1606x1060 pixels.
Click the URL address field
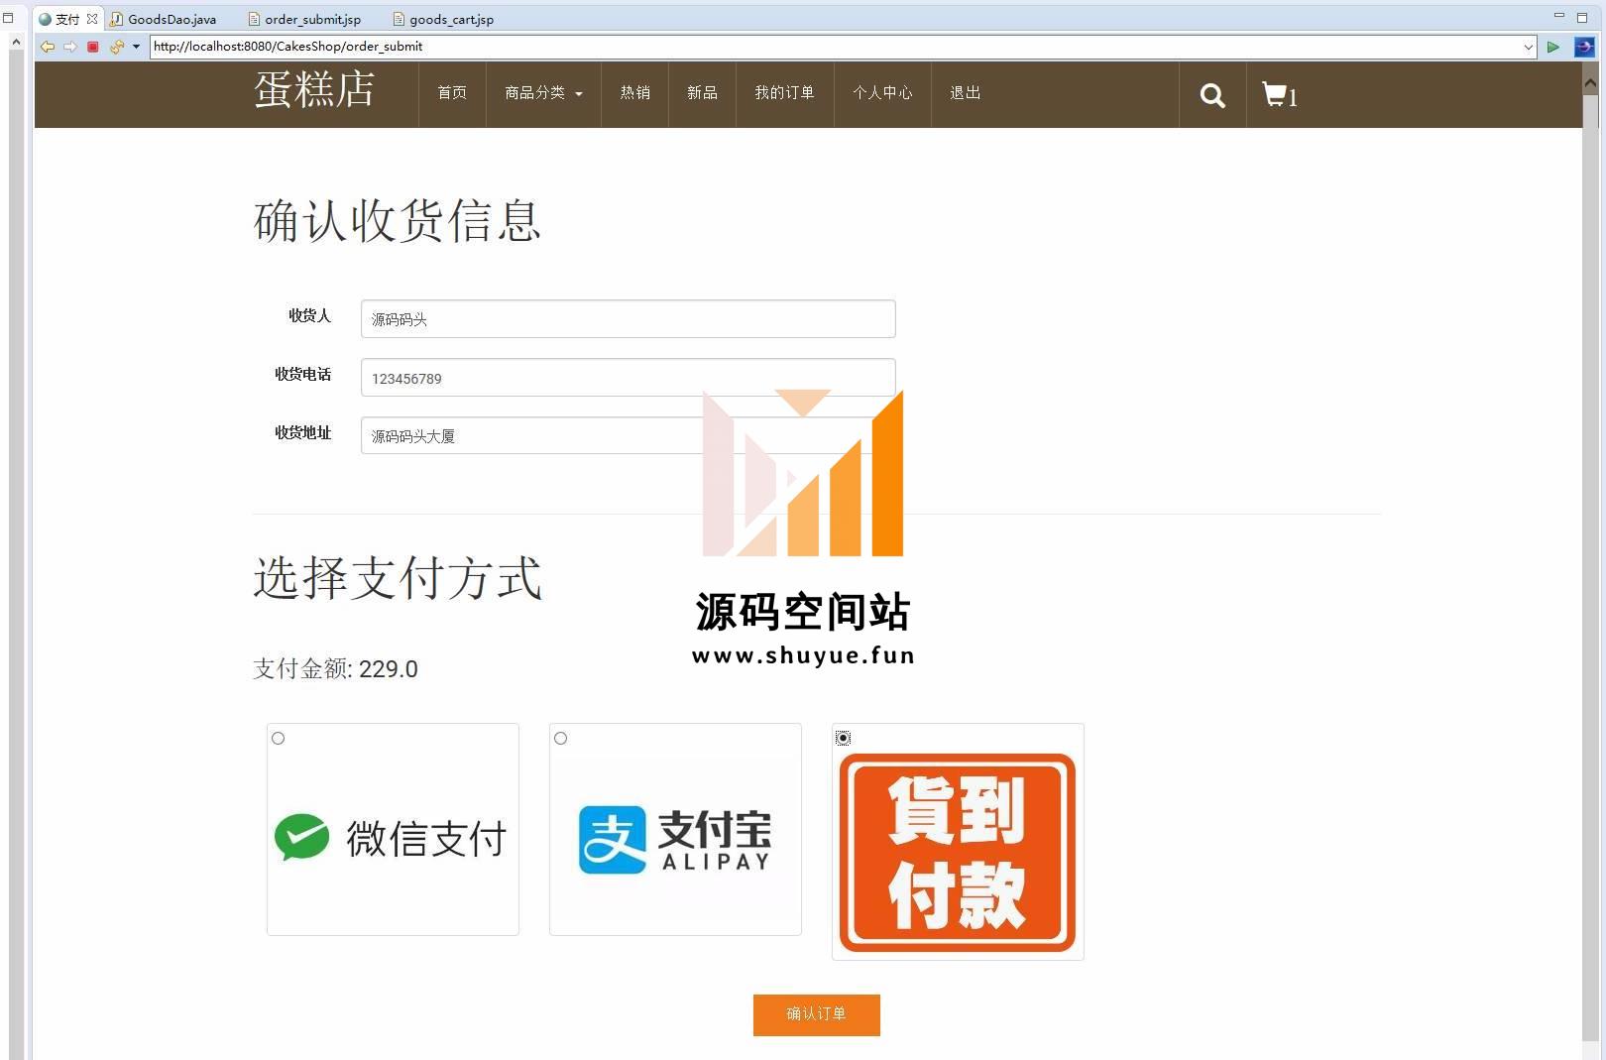pos(835,47)
